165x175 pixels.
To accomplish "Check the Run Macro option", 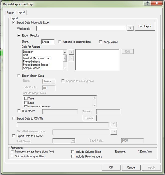I will 19,111.
